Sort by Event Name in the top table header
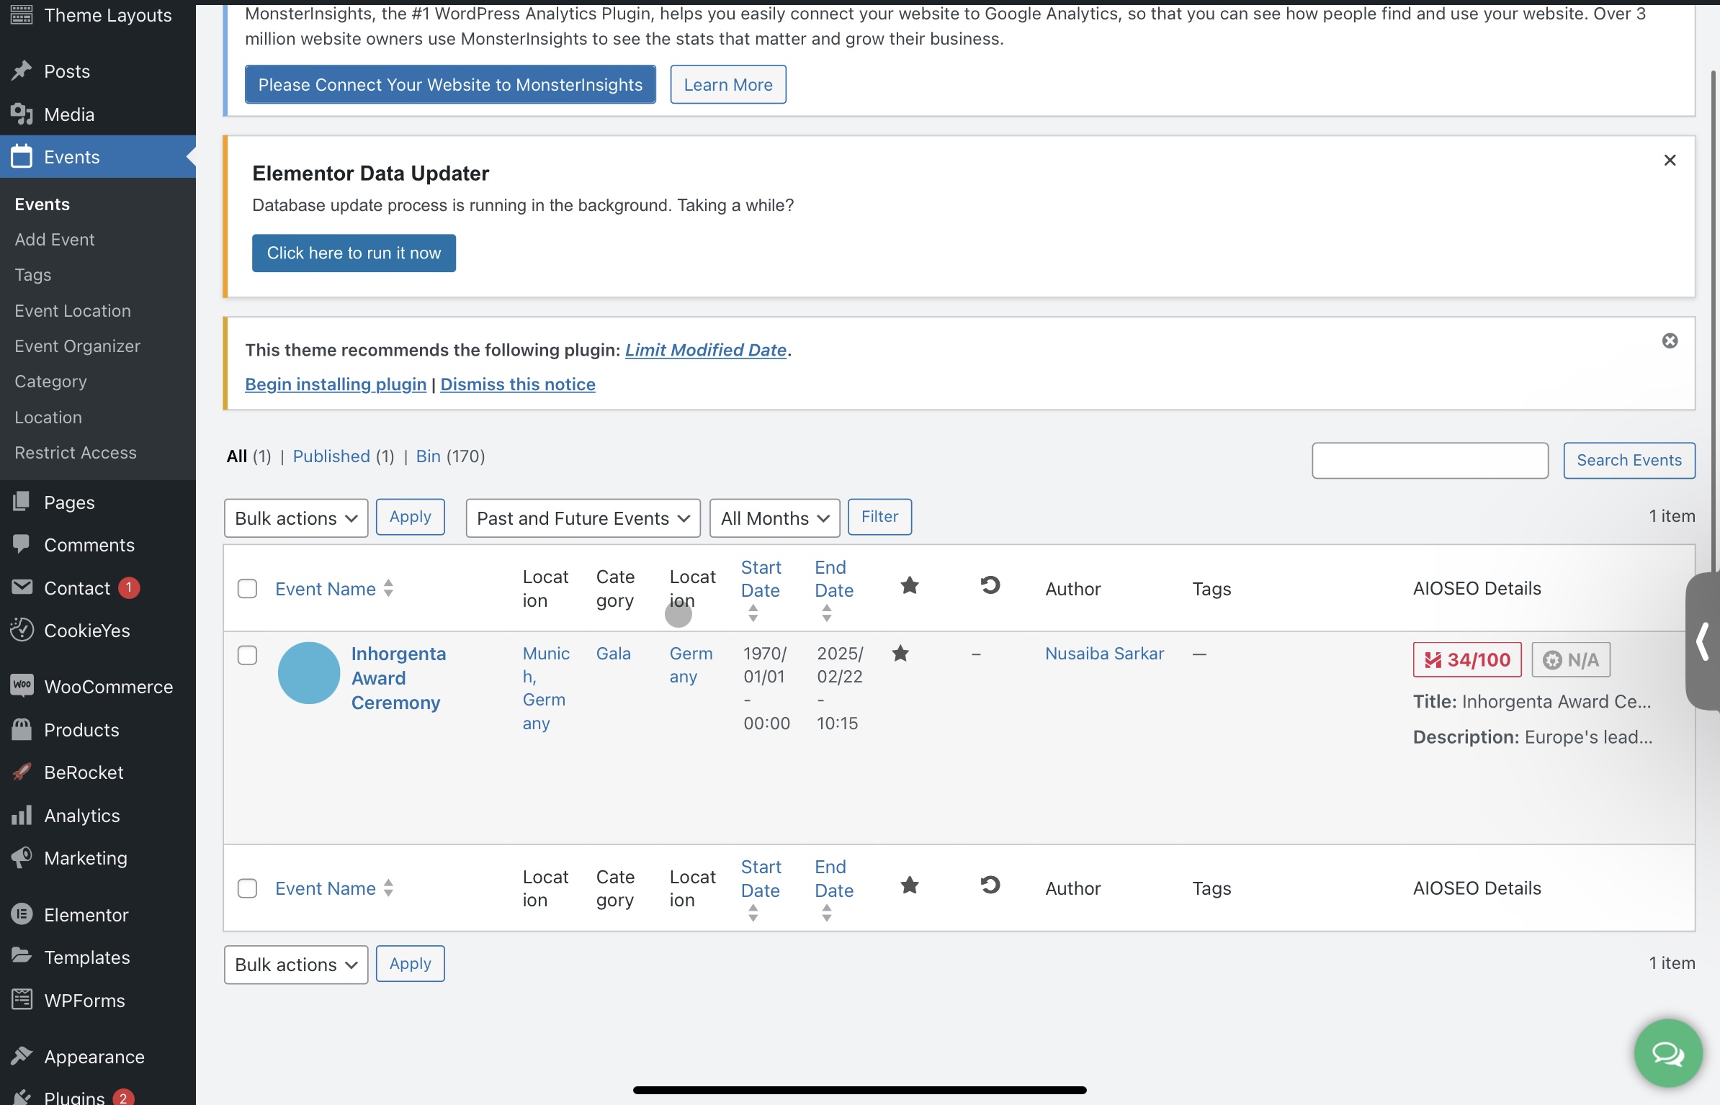 [x=334, y=589]
